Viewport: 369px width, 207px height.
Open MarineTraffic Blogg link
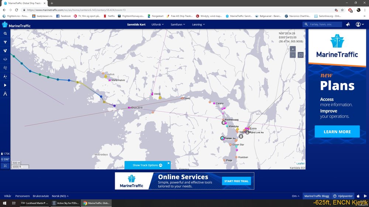(317, 196)
